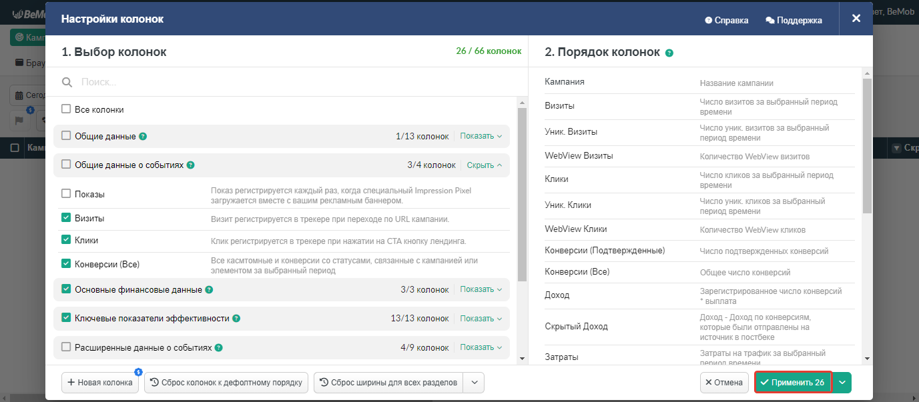Select Затраты row in column order
The width and height of the screenshot is (919, 402).
(699, 355)
